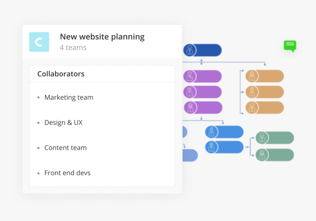Select the dark blue top org chart node
316x221 pixels.
[202, 50]
